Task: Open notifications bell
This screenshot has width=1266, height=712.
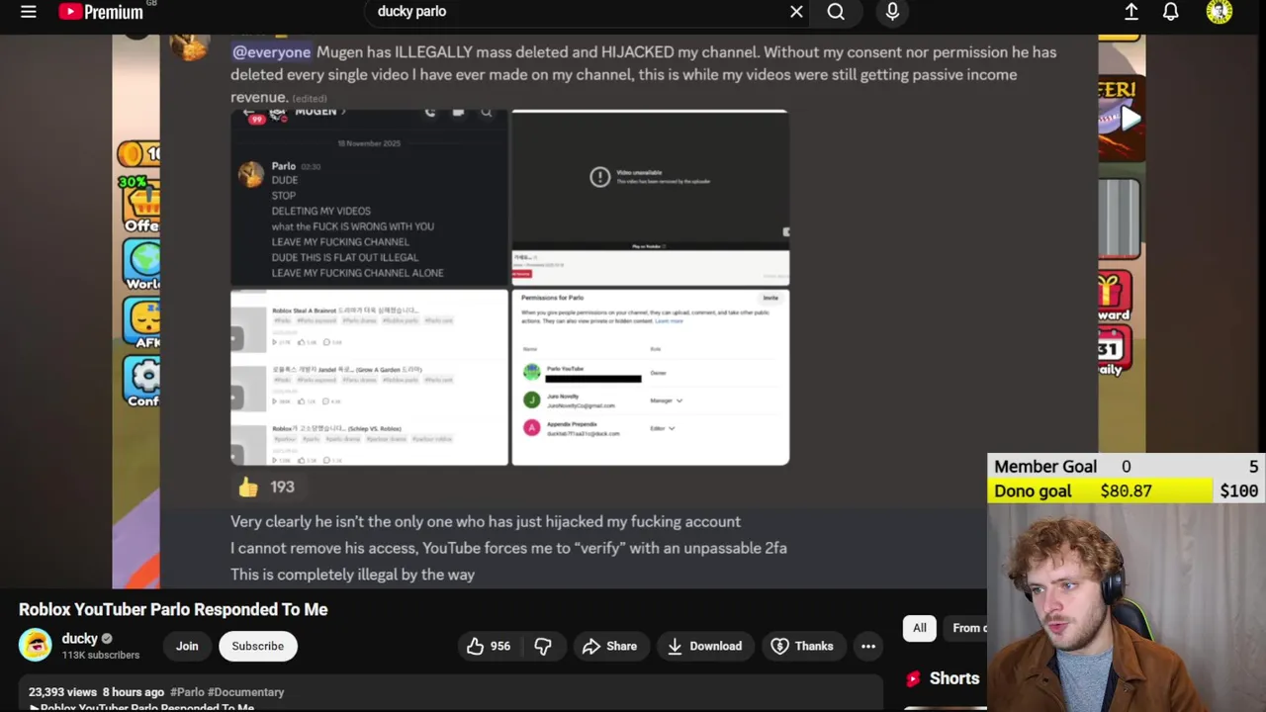Action: [x=1171, y=12]
